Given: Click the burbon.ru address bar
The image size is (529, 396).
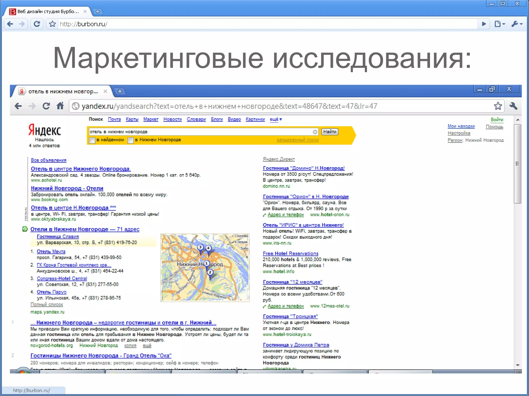Looking at the screenshot, I should tap(267, 24).
